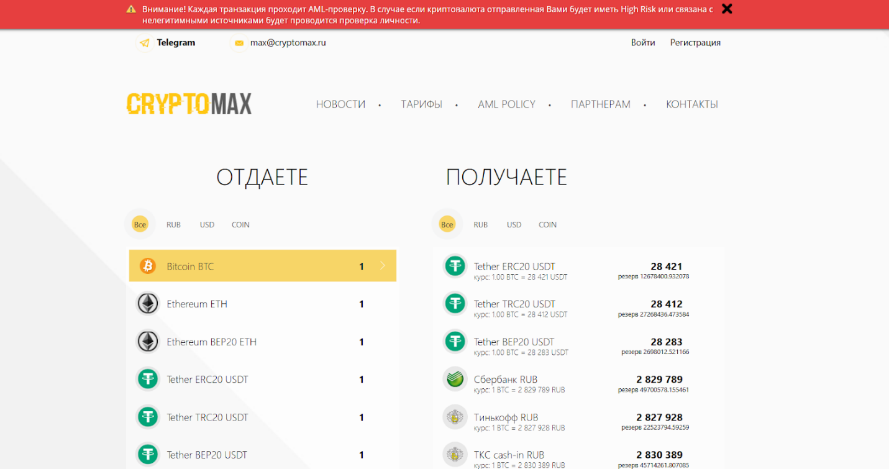889x469 pixels.
Task: Open the Telegram link
Action: 176,43
